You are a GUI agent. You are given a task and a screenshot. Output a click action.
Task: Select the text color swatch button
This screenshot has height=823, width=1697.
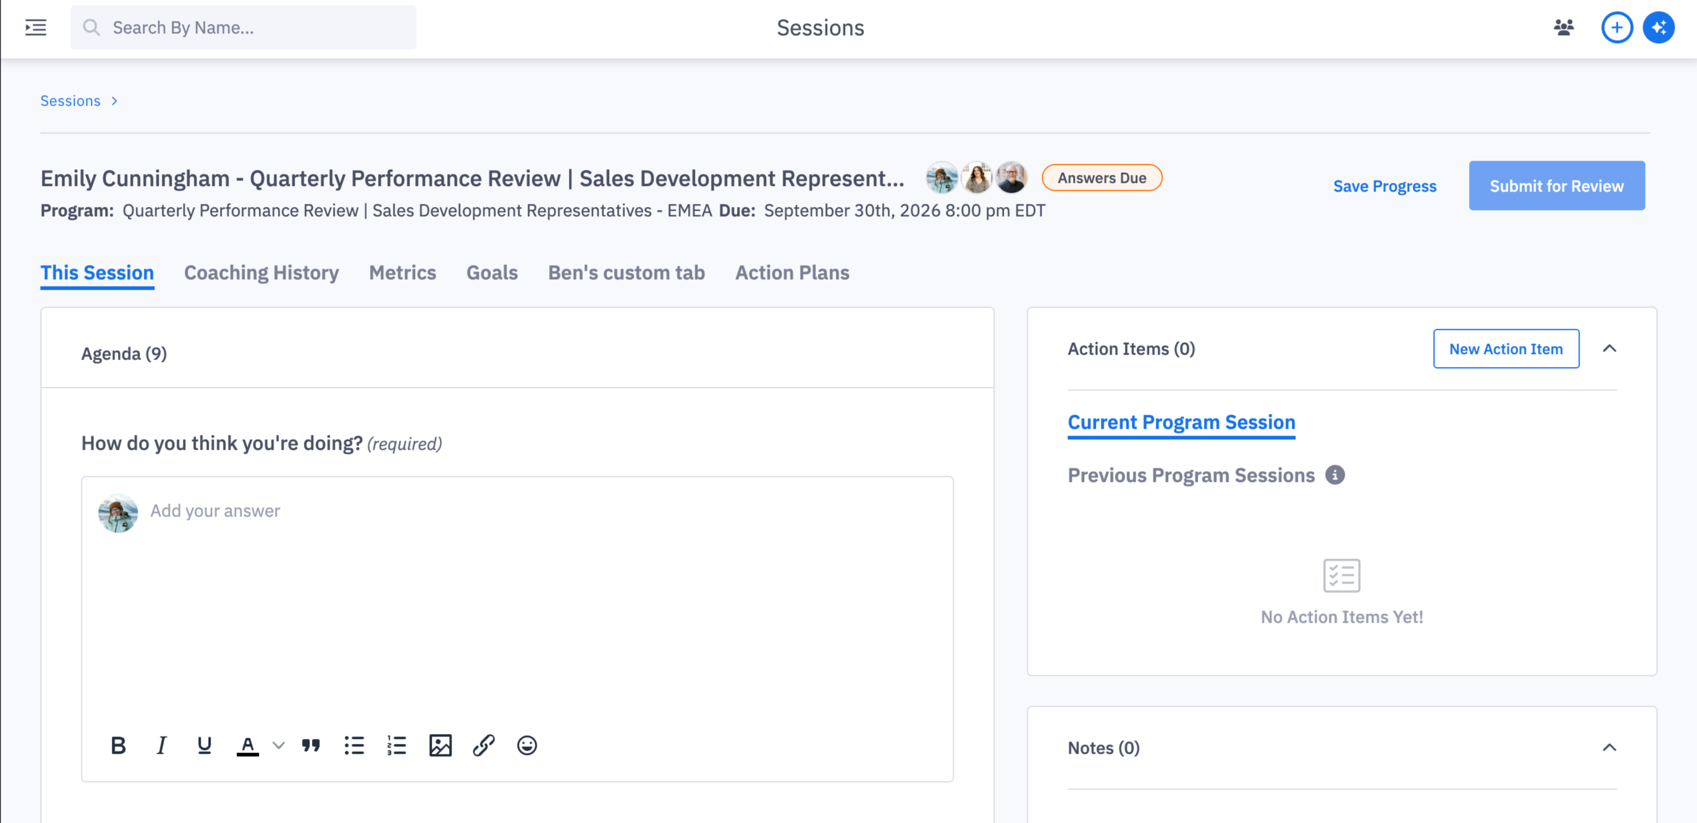pos(248,745)
